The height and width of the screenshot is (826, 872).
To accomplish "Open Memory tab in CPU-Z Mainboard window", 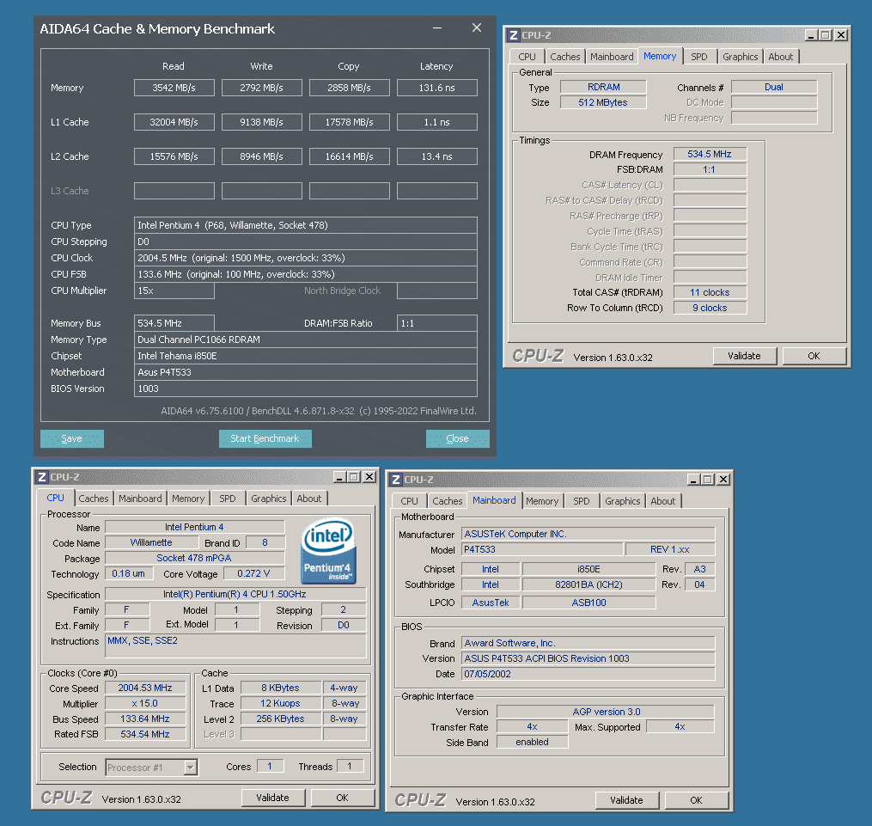I will [x=542, y=501].
